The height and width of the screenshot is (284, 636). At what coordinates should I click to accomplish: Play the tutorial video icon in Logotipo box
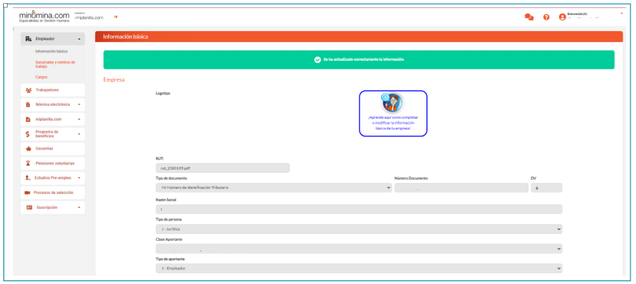pyautogui.click(x=385, y=98)
